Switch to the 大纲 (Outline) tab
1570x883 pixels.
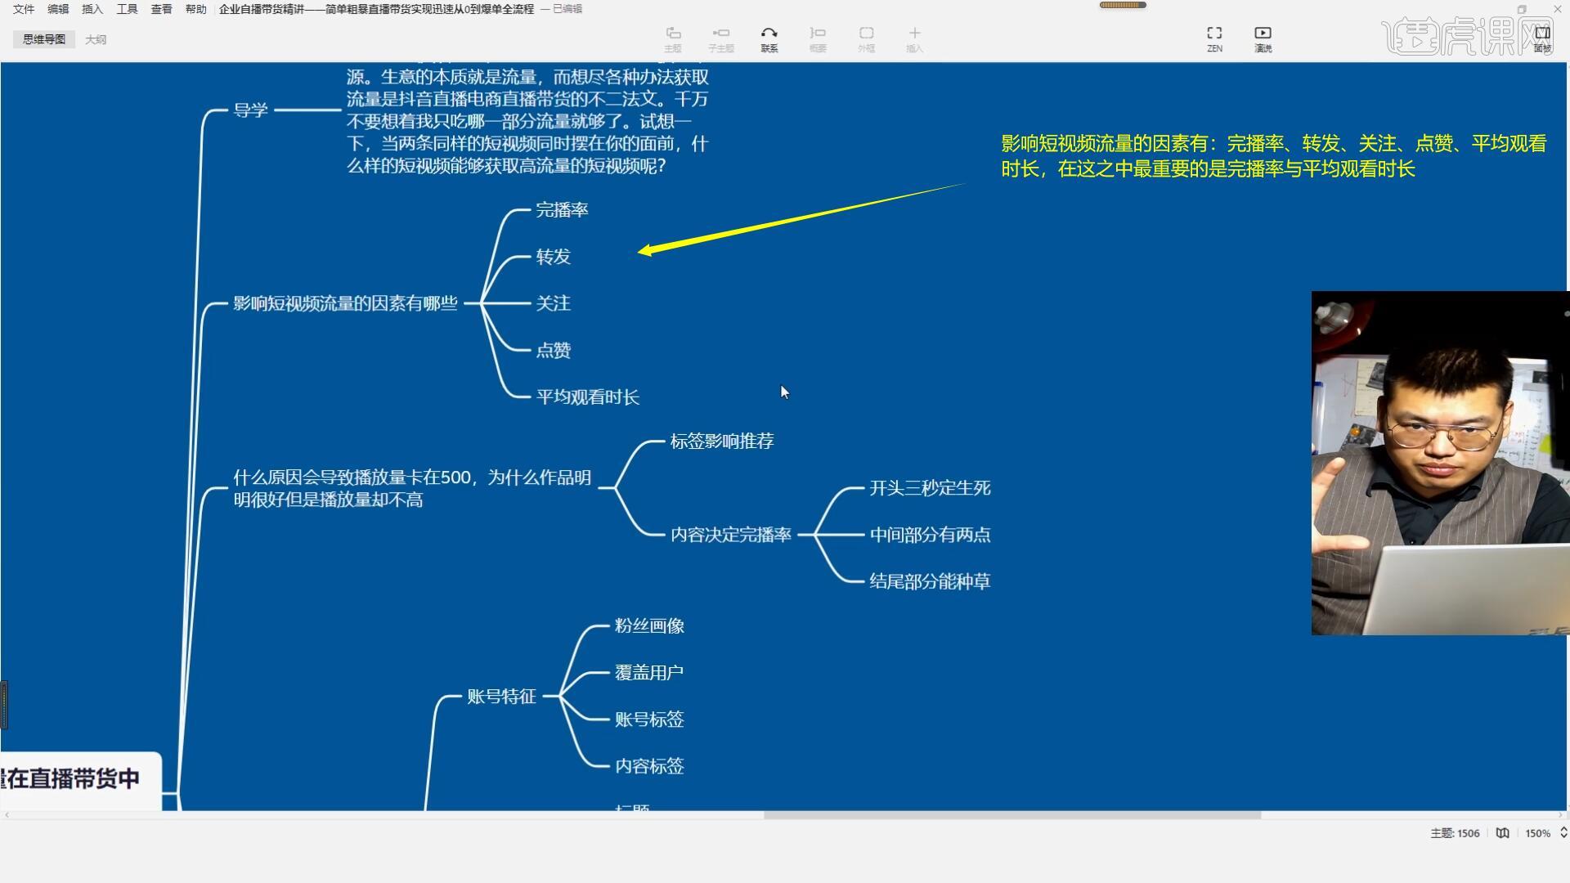(x=96, y=39)
